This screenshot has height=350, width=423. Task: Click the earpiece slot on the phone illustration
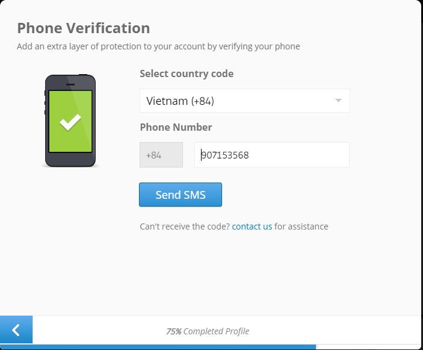[x=70, y=84]
